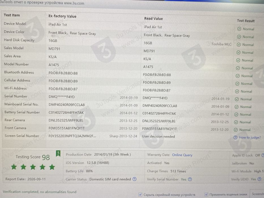
Task: Select ex-factory rear camera serial DNL352325JWFF9L8S
Action: 66,120
